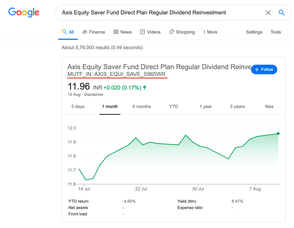Click the Google logo

tap(24, 12)
